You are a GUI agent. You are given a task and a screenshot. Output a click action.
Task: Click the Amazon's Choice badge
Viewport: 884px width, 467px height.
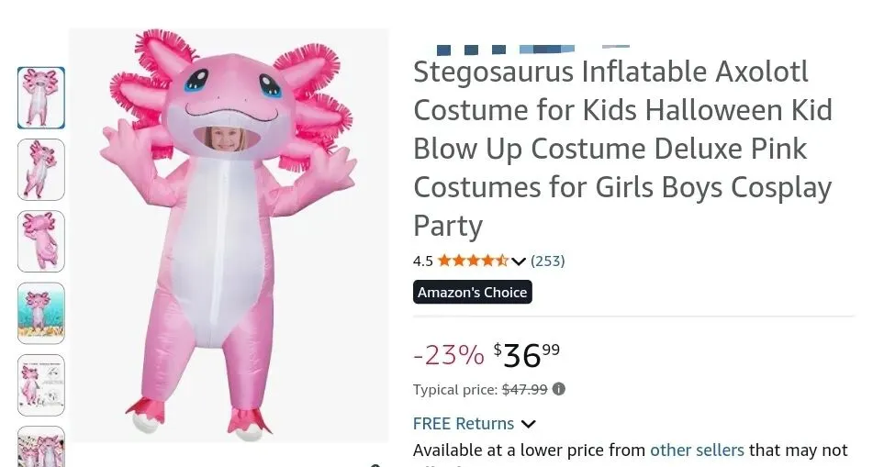pos(473,293)
